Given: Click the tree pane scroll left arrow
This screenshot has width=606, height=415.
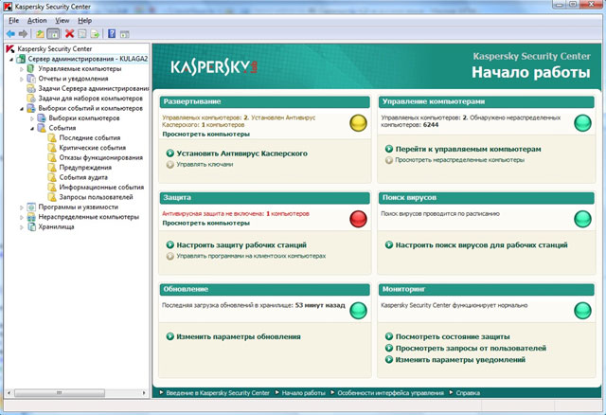Looking at the screenshot, I should coord(9,393).
